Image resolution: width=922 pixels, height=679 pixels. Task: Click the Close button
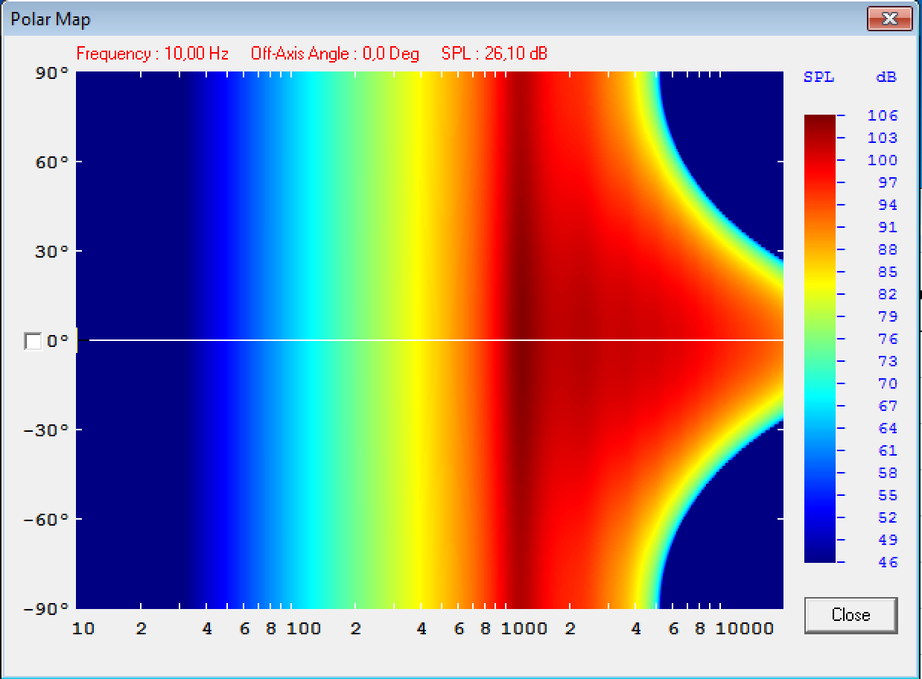coord(851,615)
